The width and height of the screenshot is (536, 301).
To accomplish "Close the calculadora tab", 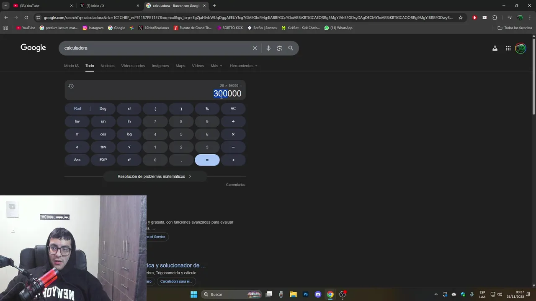I will pyautogui.click(x=204, y=6).
